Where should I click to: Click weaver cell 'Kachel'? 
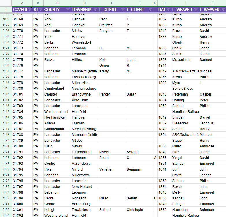(185, 198)
